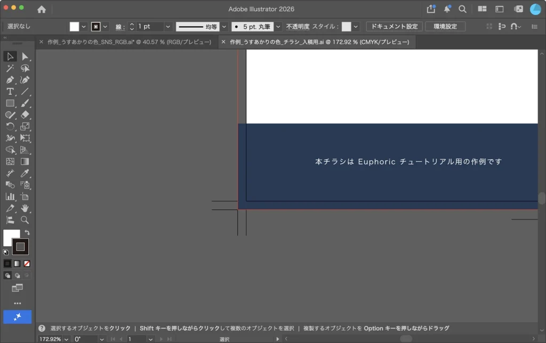Select the Curvature tool
The height and width of the screenshot is (343, 546).
coord(25,80)
